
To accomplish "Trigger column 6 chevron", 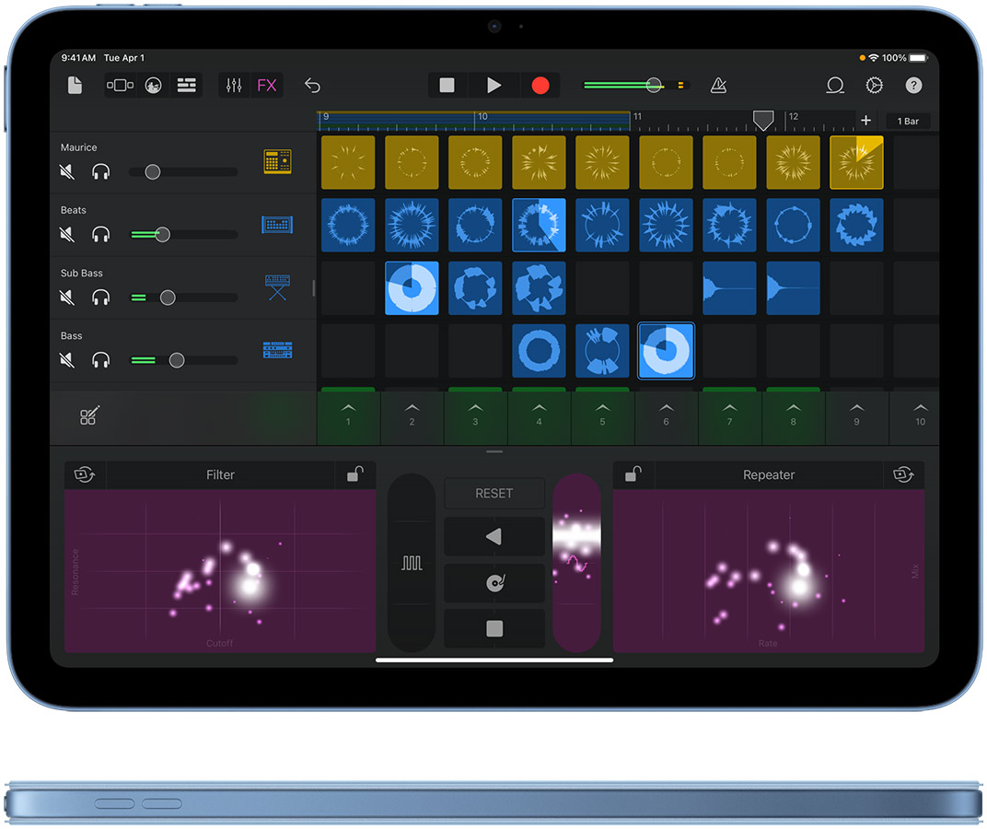I will point(666,412).
